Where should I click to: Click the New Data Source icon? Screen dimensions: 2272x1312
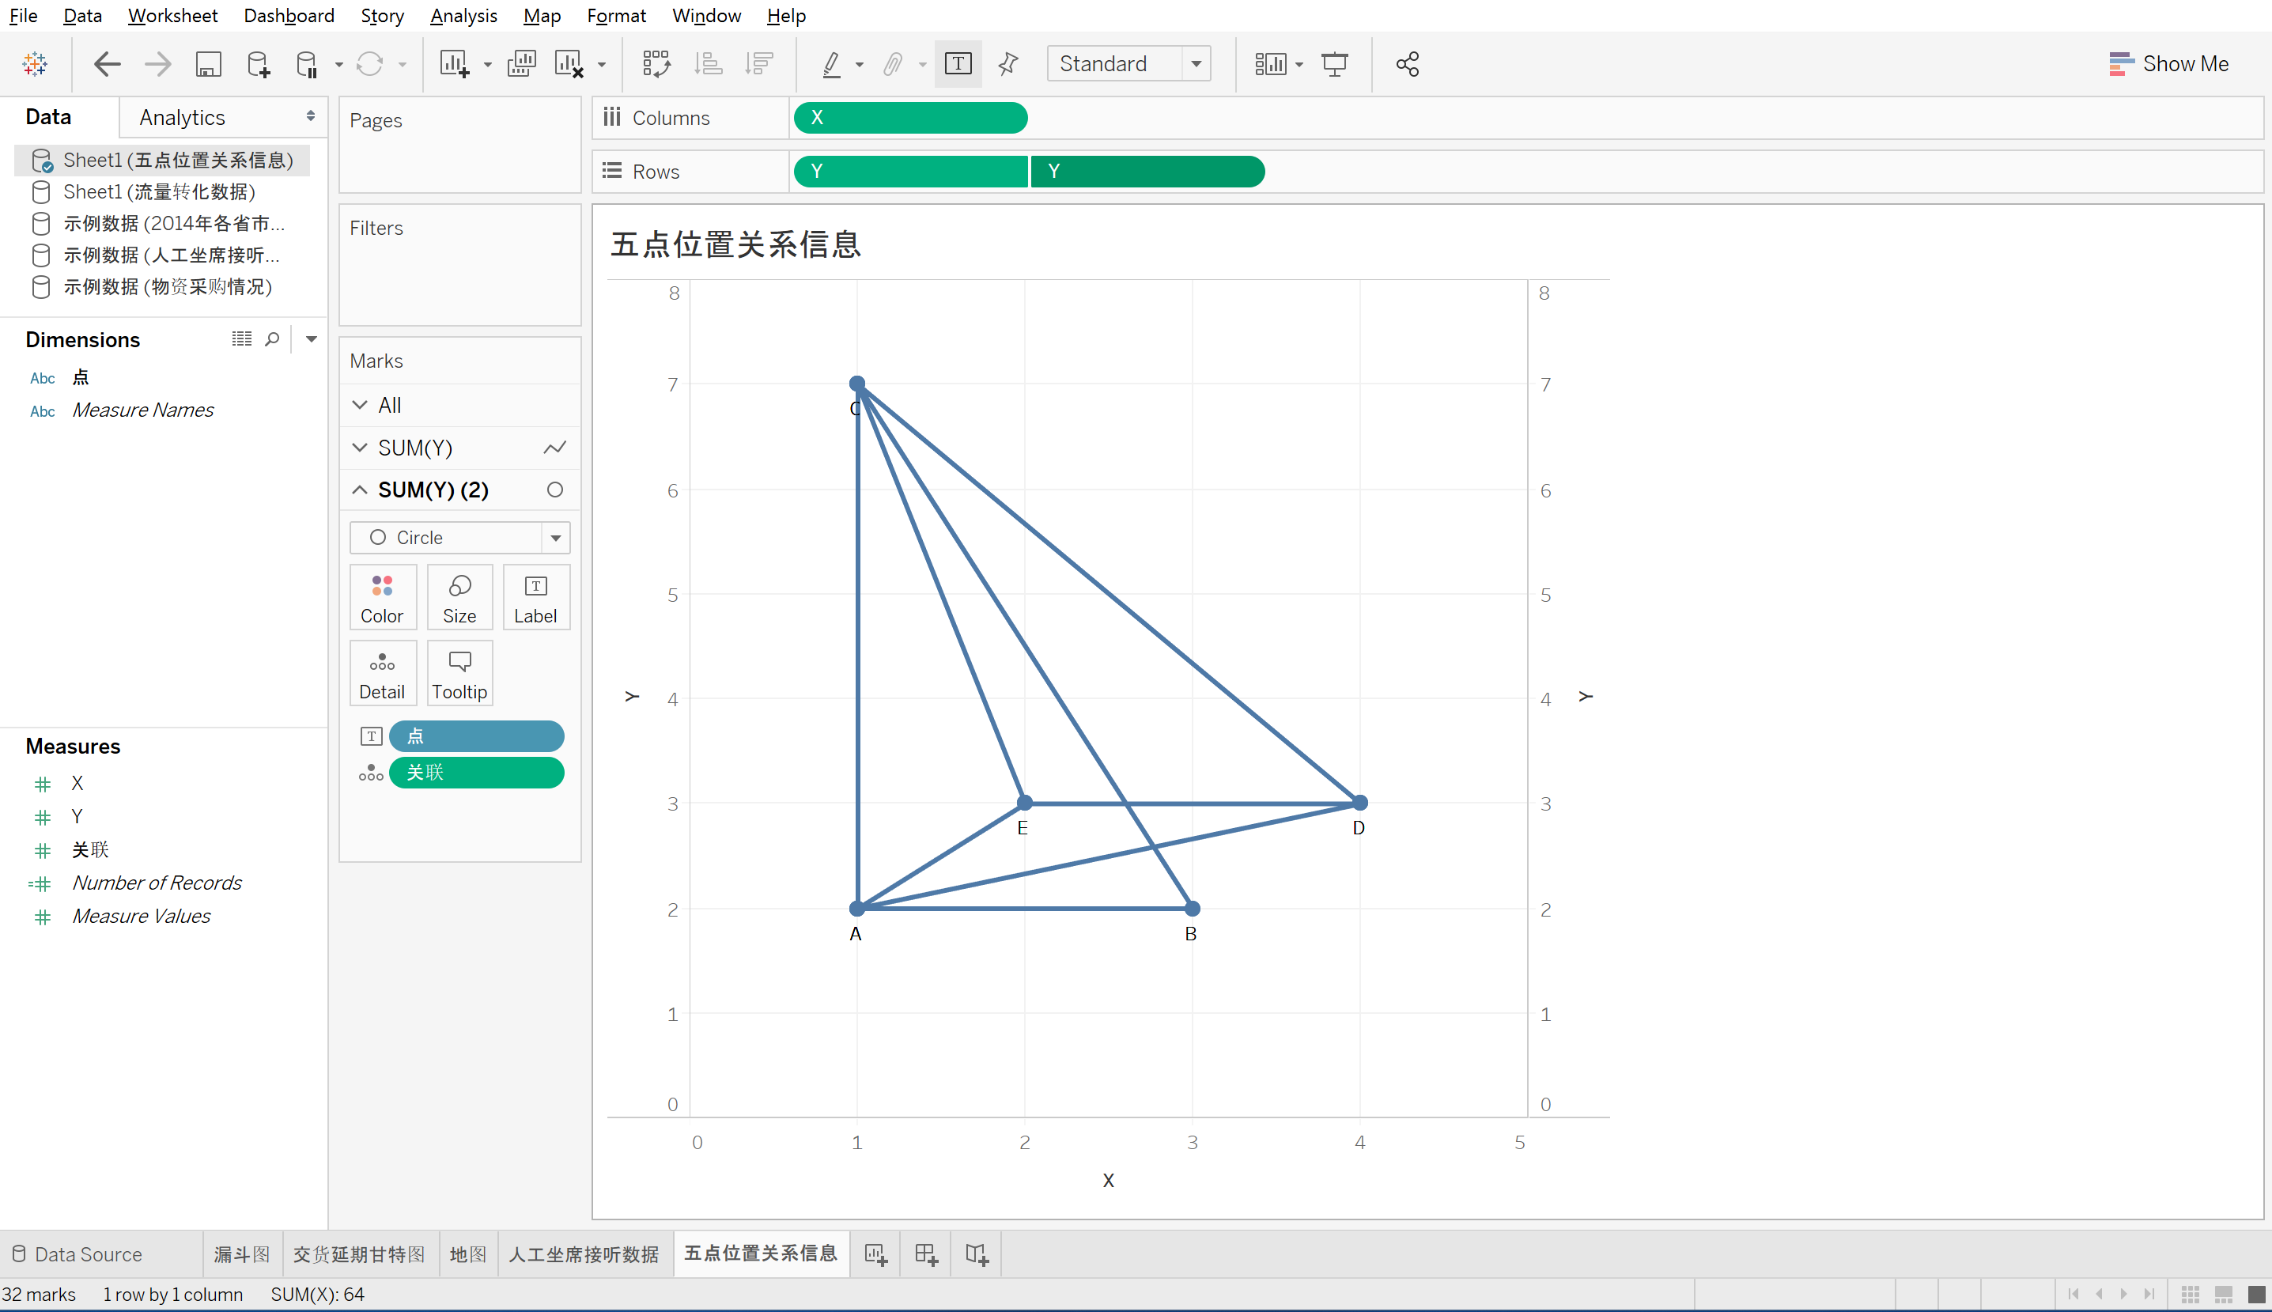258,64
